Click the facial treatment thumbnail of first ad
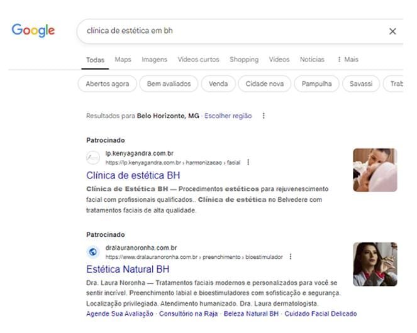Screen dimensions: 417x333 coord(375,170)
